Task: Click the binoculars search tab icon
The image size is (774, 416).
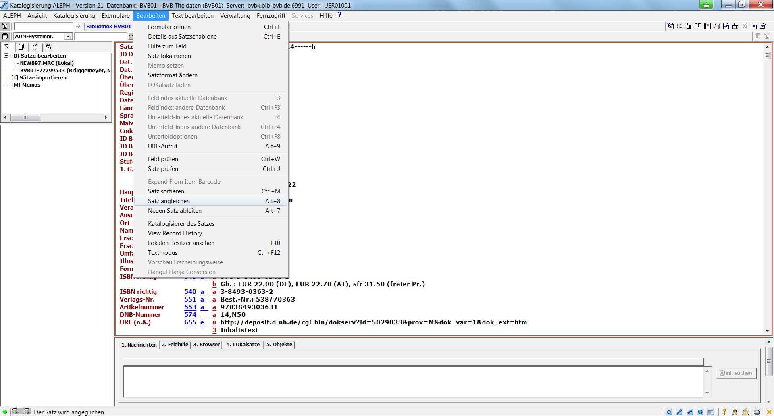Action: (x=48, y=47)
